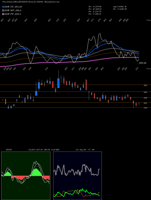Viewport: 151px width, 200px height.
Task: Click the 'Pre L: 214.70' low value
Action: pos(95,12)
